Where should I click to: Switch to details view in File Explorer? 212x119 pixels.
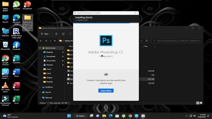coord(198,103)
